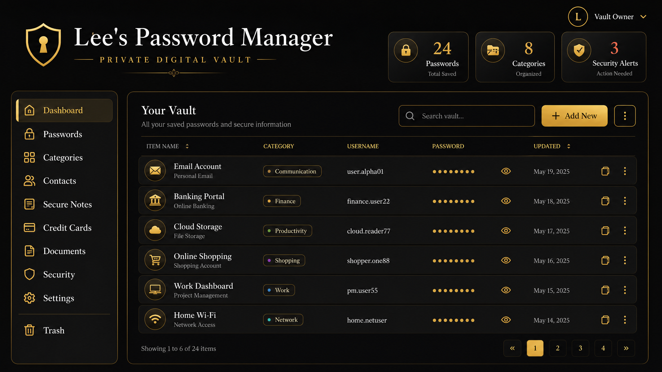
Task: Sort by Updated column arrows
Action: coord(569,146)
